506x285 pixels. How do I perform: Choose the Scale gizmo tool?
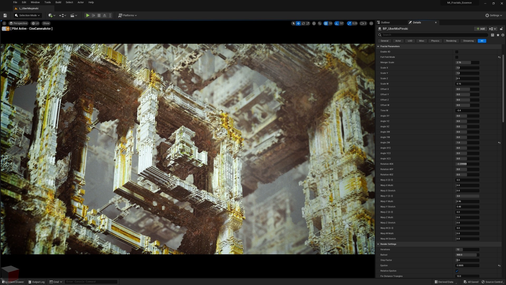click(308, 23)
